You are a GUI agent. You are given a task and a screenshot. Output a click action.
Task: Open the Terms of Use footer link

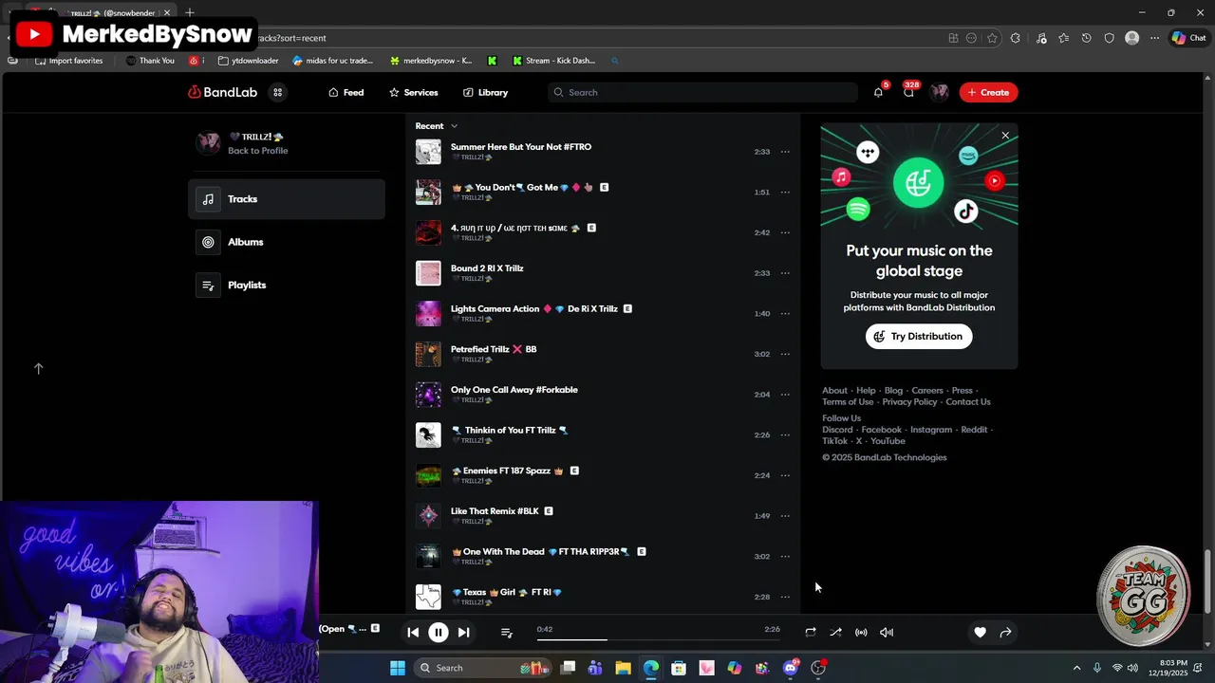coord(848,402)
